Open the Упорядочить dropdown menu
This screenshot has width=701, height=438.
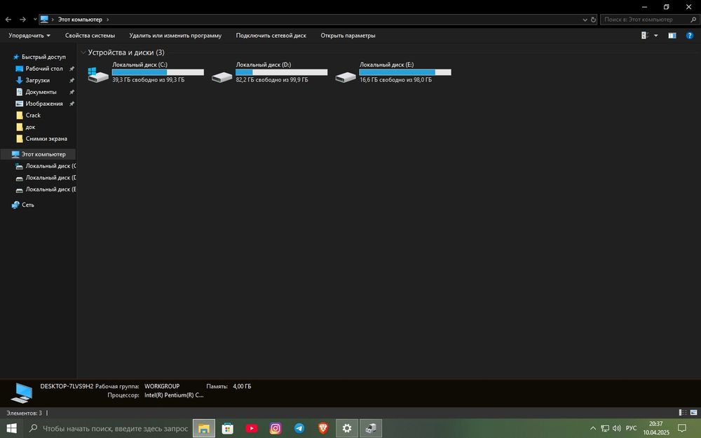click(29, 35)
